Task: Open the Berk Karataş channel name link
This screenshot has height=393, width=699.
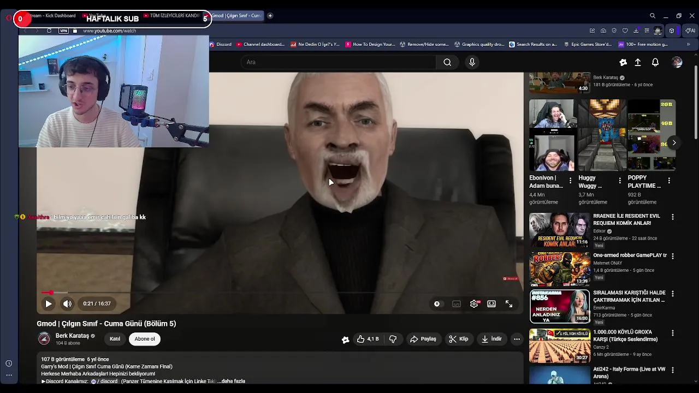Action: 72,336
